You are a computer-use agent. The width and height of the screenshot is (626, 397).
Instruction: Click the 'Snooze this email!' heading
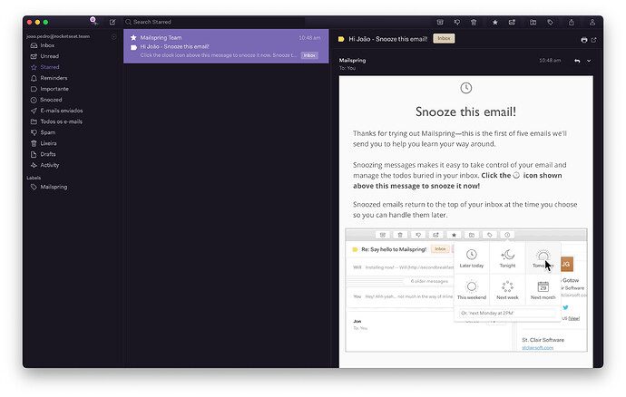[x=465, y=111]
